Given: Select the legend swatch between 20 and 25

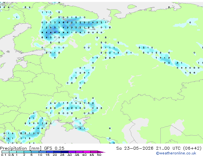Looking at the screenshot, I should click(57, 152).
